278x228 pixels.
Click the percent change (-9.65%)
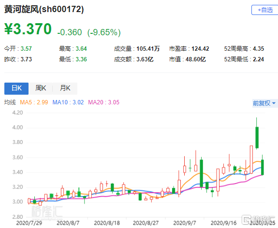104,32
